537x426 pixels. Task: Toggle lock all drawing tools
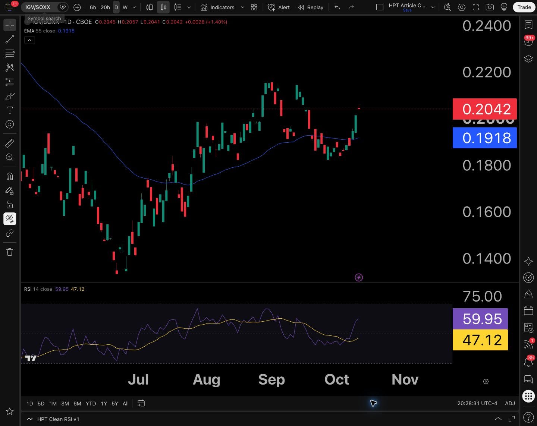click(x=10, y=205)
